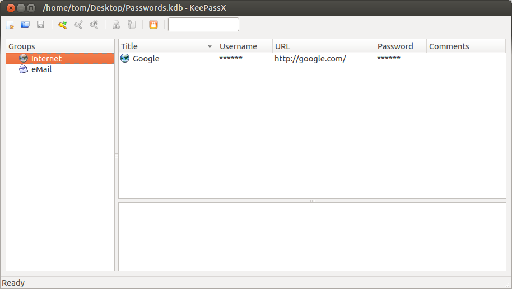Click the New Database toolbar icon
This screenshot has height=289, width=512.
pyautogui.click(x=10, y=25)
